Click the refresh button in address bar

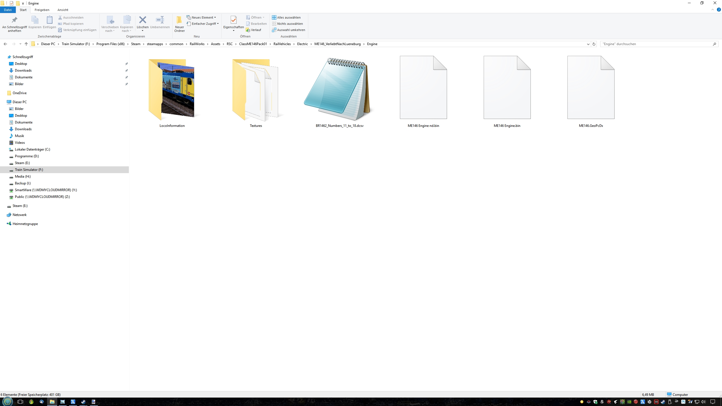pyautogui.click(x=594, y=44)
